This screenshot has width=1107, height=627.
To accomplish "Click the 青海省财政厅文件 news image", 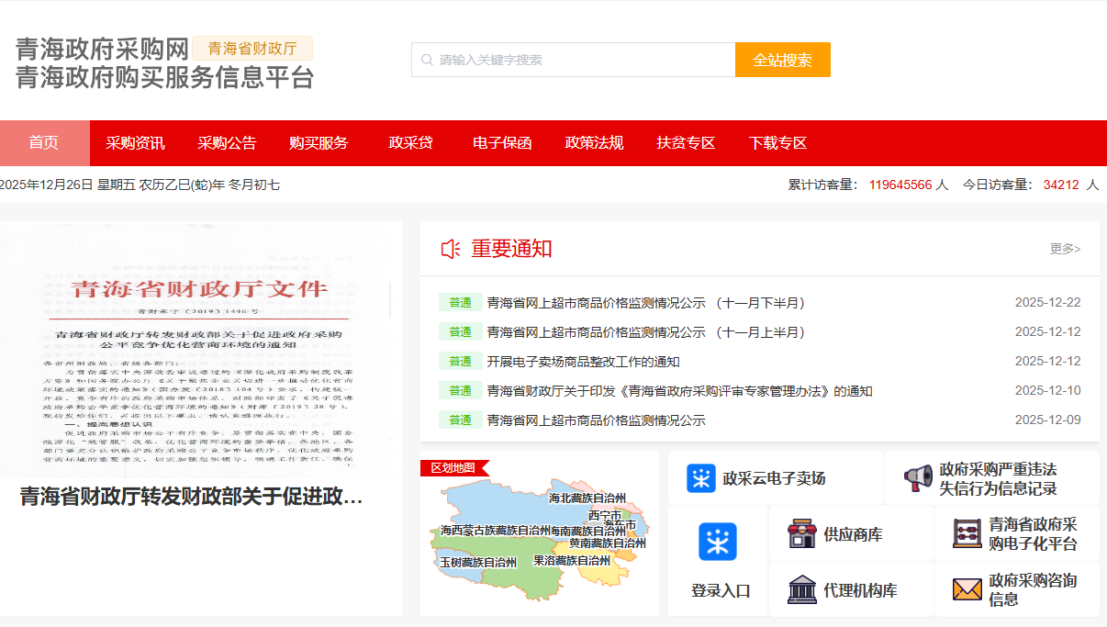I will pos(200,349).
